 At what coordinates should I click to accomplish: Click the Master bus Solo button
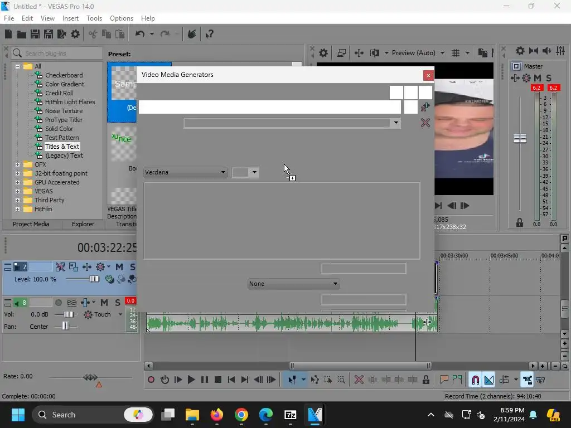coord(549,78)
